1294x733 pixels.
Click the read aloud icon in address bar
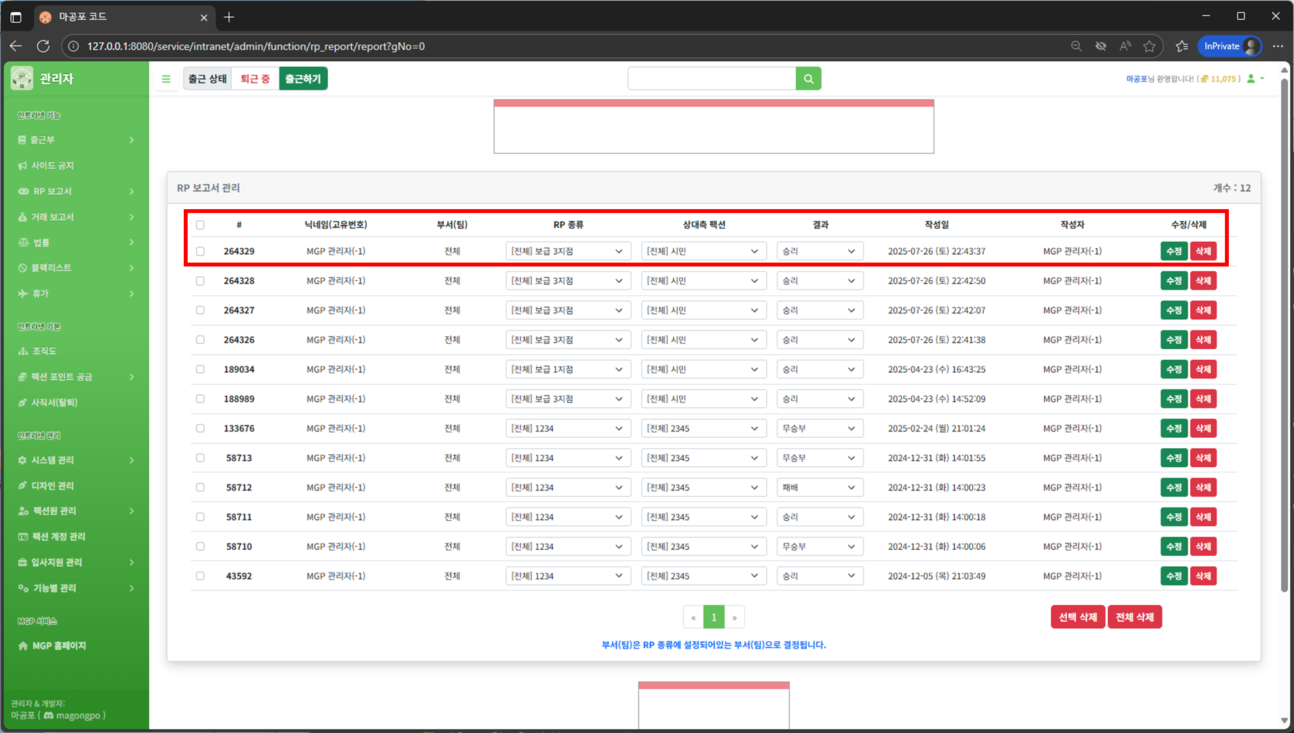coord(1125,46)
